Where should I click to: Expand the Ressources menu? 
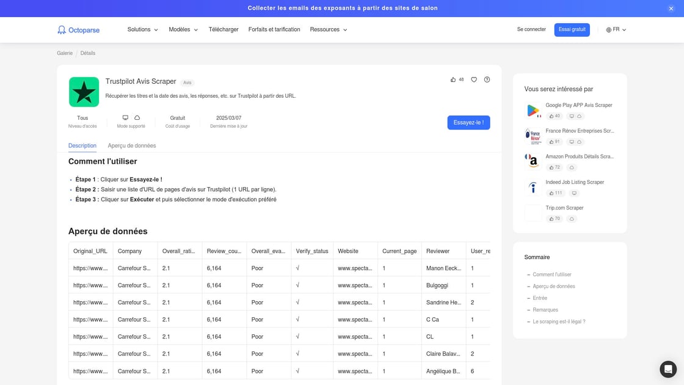329,30
